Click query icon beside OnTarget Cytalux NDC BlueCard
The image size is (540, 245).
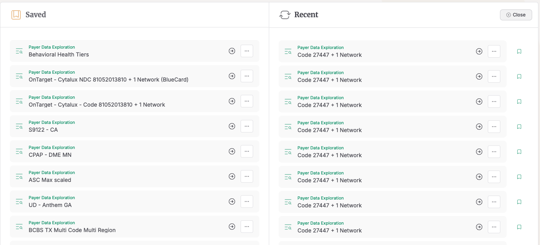tap(19, 76)
